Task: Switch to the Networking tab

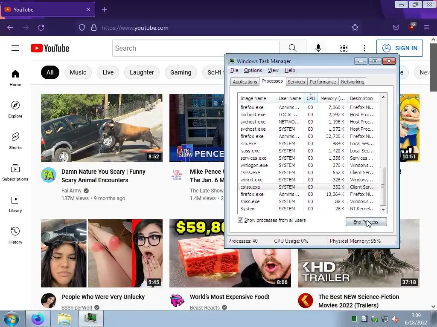Action: point(352,82)
